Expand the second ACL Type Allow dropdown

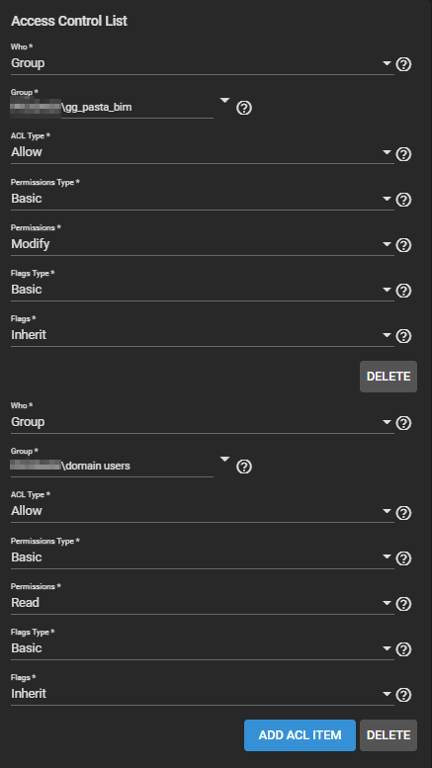pos(203,511)
